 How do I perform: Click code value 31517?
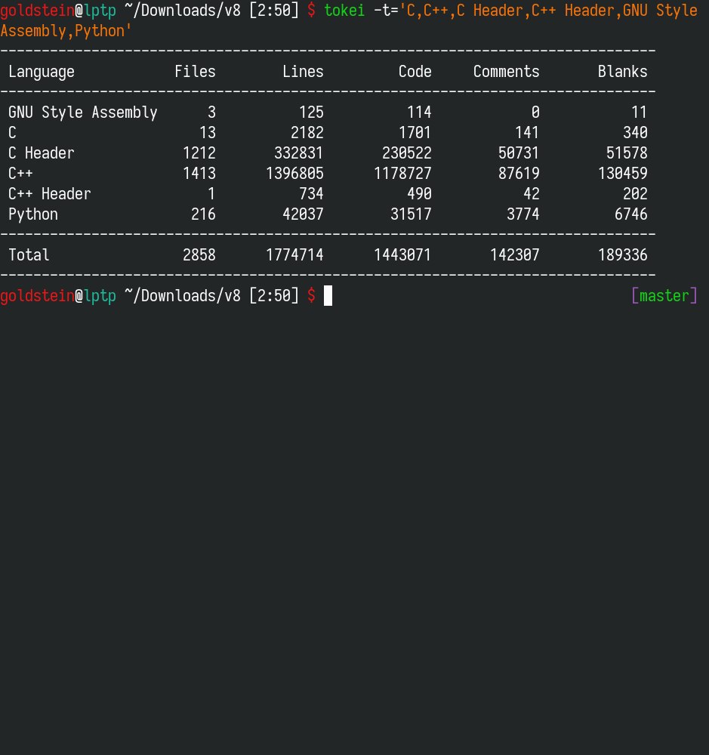(x=411, y=214)
